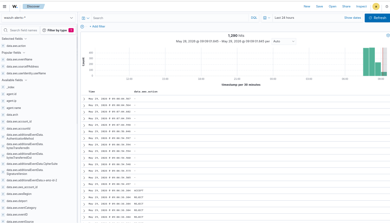Open the hamburger navigation menu
The image size is (390, 223).
click(x=4, y=6)
